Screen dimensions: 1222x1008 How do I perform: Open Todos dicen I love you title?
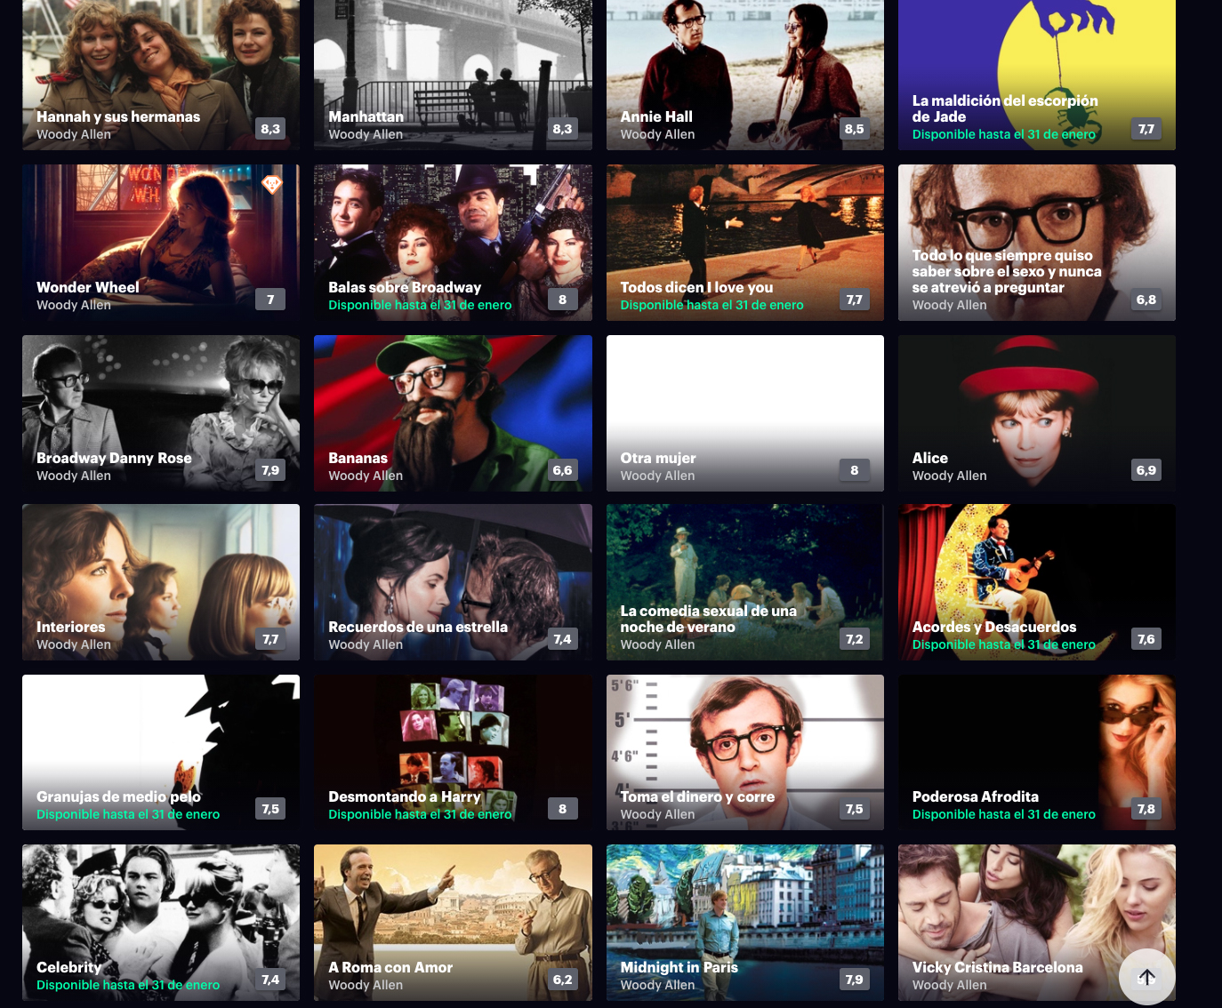coord(696,287)
